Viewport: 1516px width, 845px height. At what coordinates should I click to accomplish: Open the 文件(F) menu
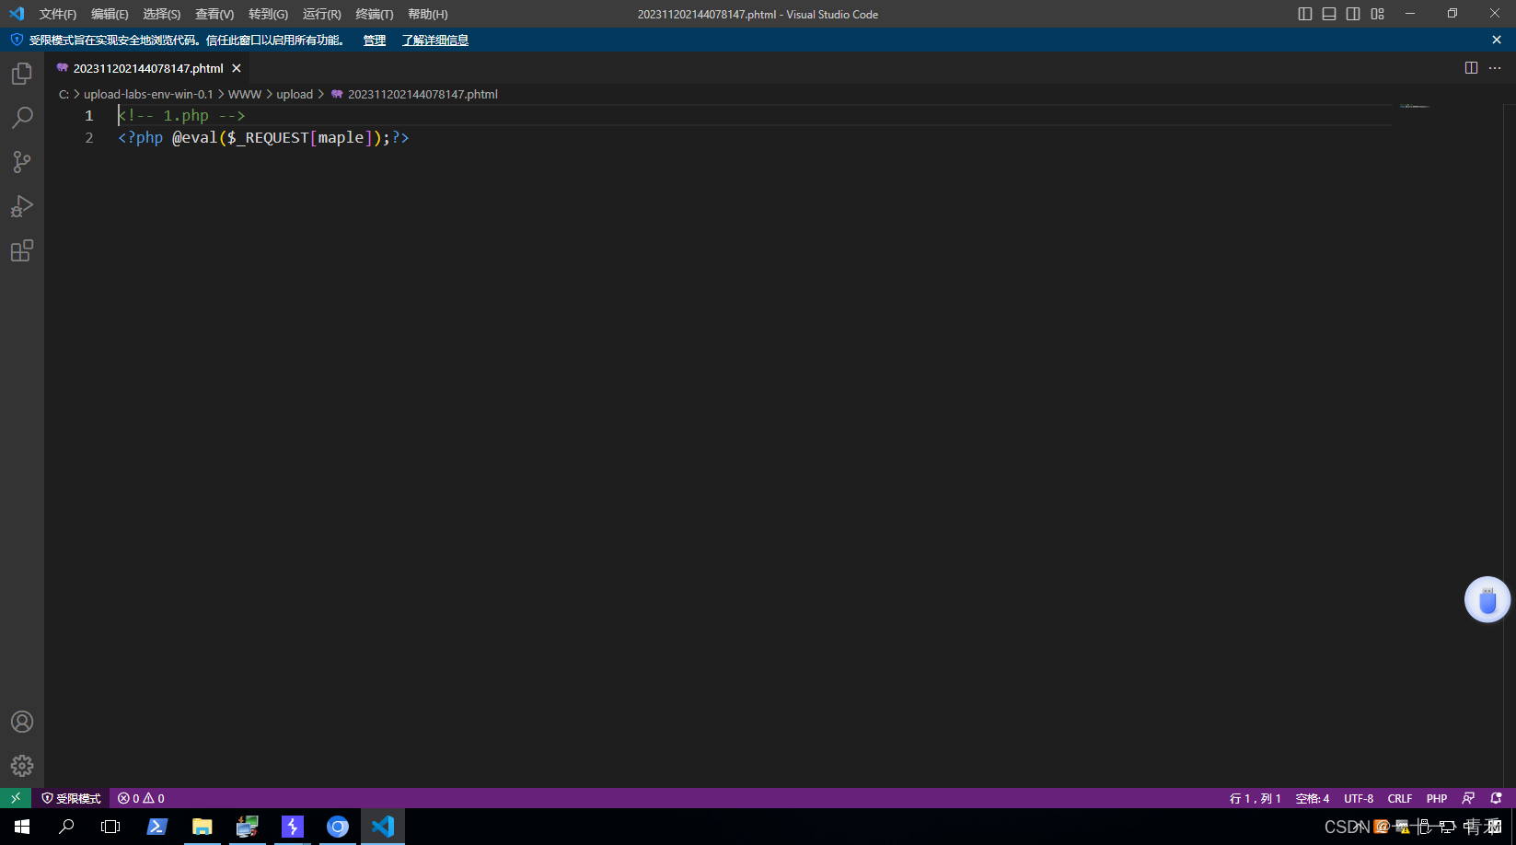pyautogui.click(x=58, y=14)
